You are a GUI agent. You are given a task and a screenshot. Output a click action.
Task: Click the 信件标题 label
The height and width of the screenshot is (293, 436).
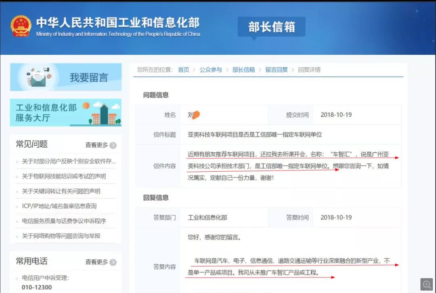(x=165, y=135)
